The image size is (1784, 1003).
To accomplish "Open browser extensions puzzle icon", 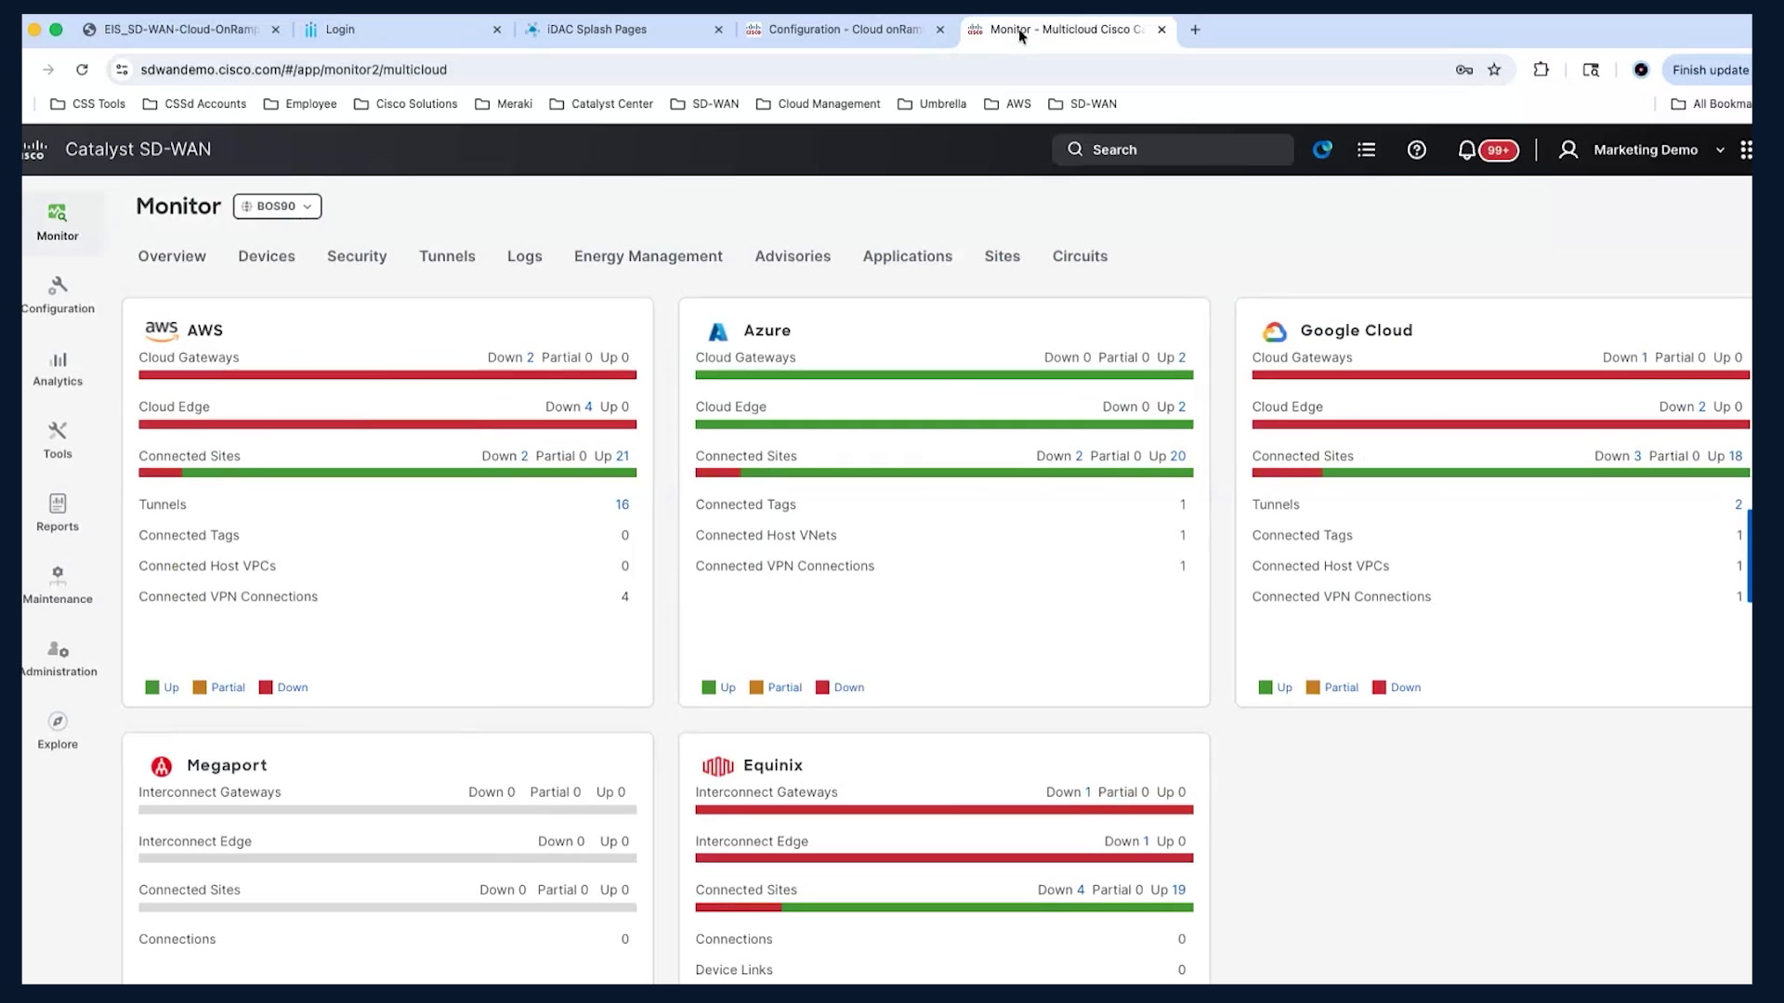I will pyautogui.click(x=1541, y=70).
